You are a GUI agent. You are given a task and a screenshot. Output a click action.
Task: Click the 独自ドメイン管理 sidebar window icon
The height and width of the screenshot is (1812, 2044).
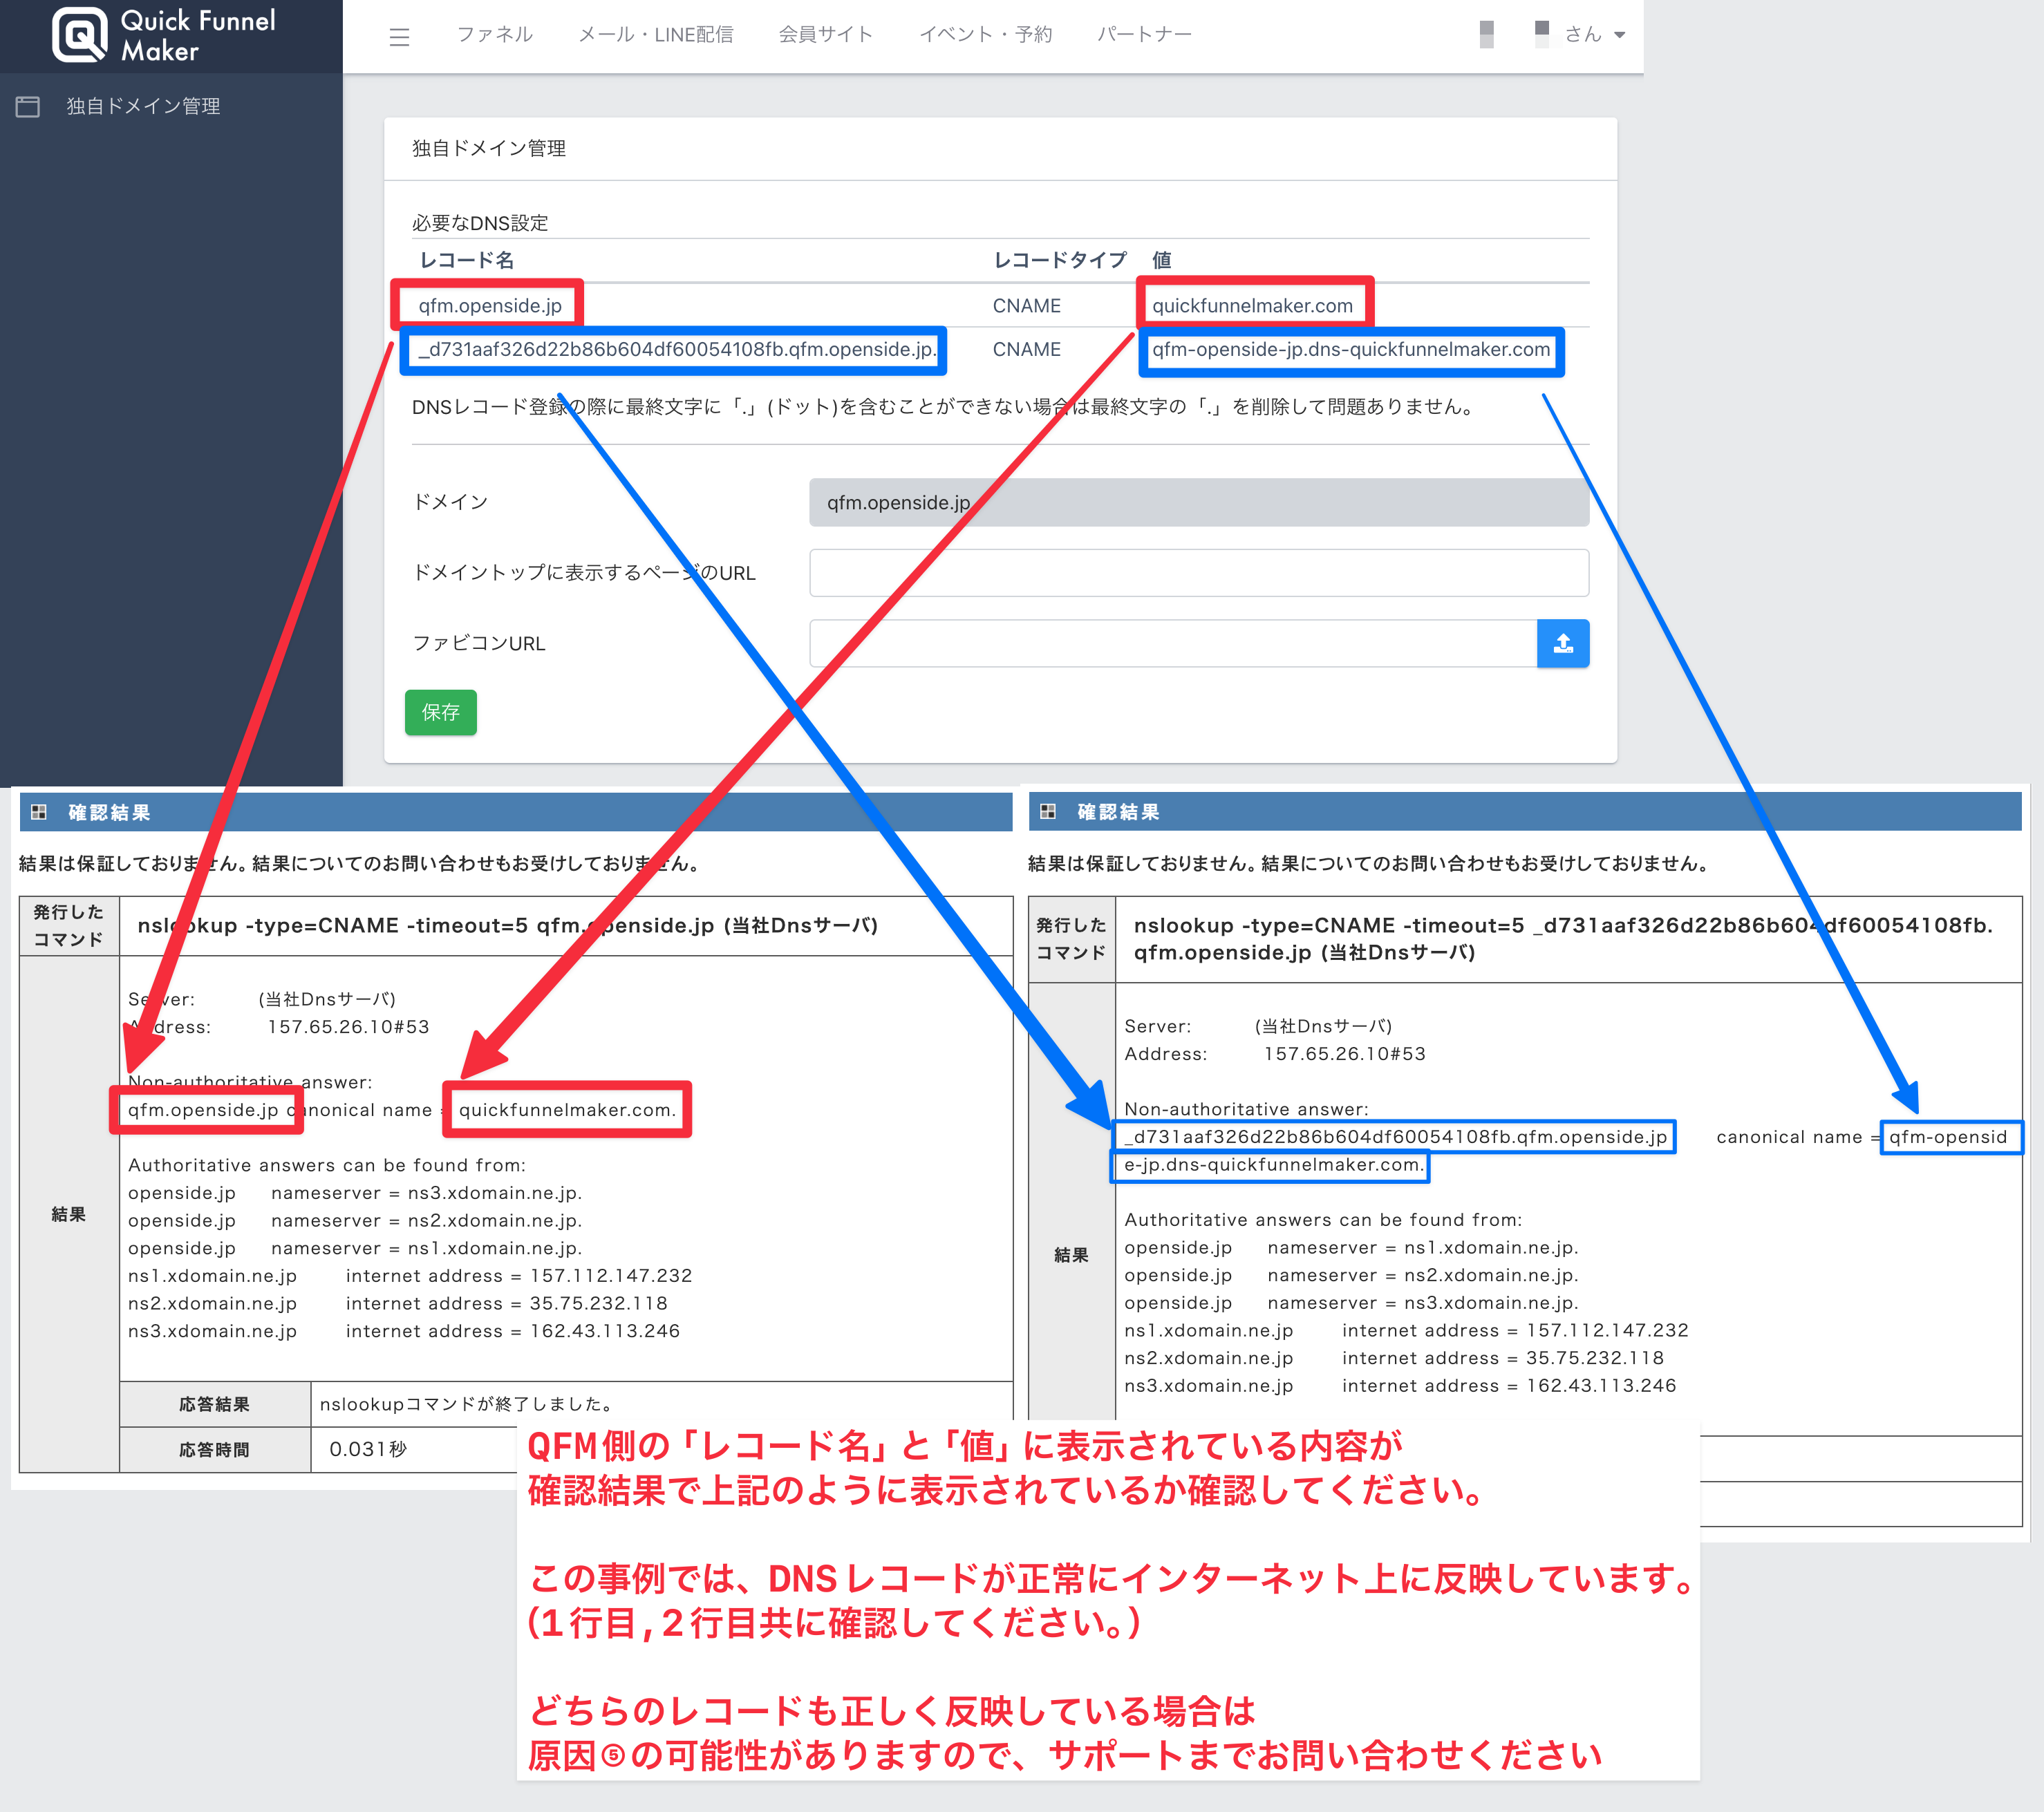coord(28,106)
